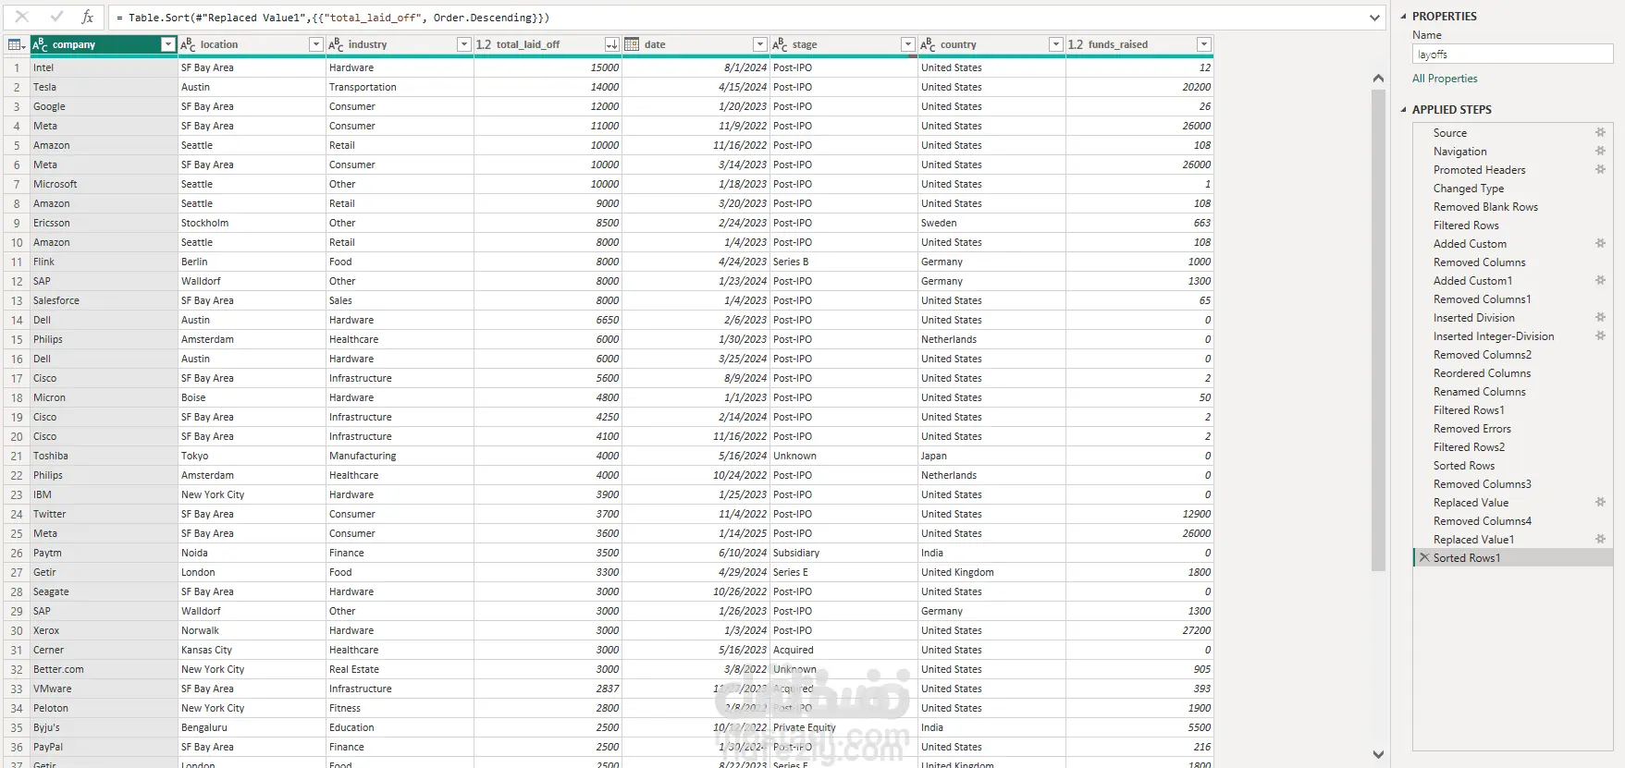This screenshot has width=1625, height=768.
Task: Select the Sorted Rows step
Action: (x=1464, y=466)
